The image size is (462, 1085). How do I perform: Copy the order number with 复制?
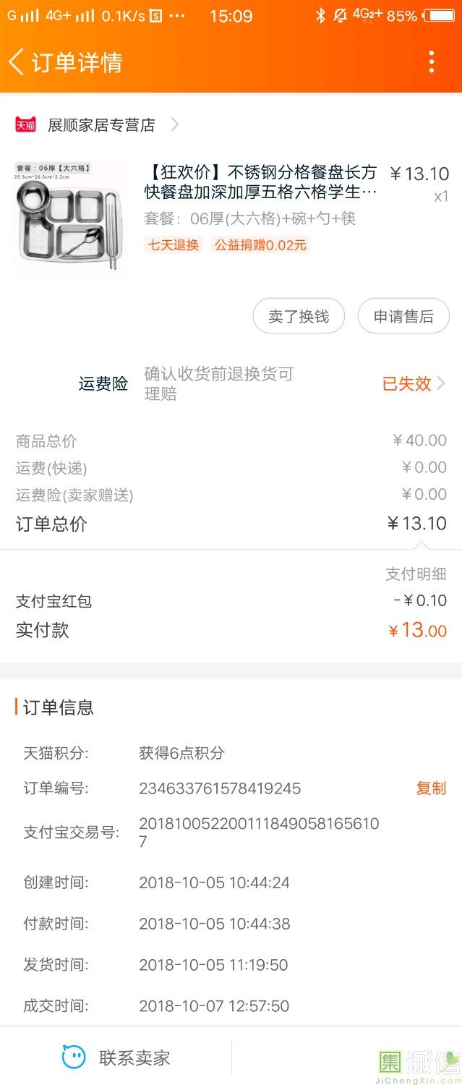click(x=431, y=788)
